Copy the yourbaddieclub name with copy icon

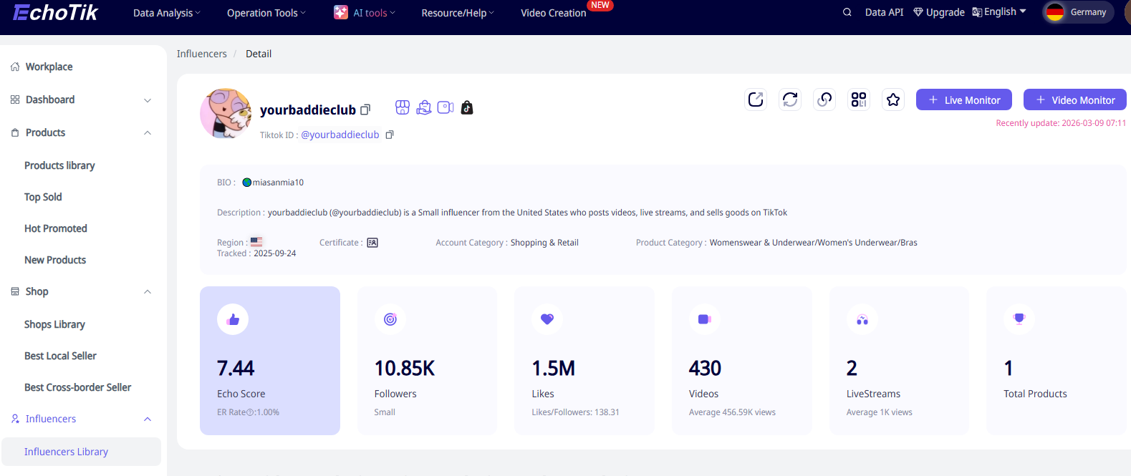(365, 110)
